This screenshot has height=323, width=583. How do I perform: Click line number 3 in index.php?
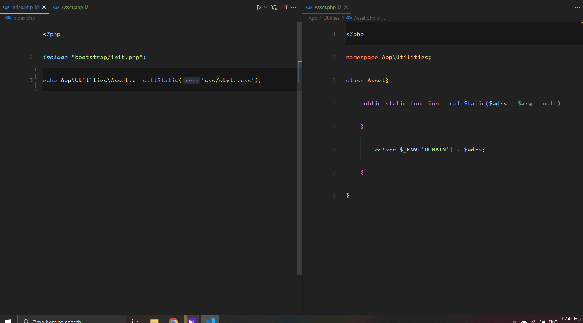click(31, 80)
